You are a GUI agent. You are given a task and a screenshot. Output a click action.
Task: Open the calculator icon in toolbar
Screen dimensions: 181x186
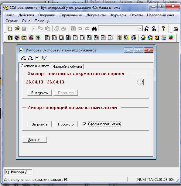coord(176,29)
